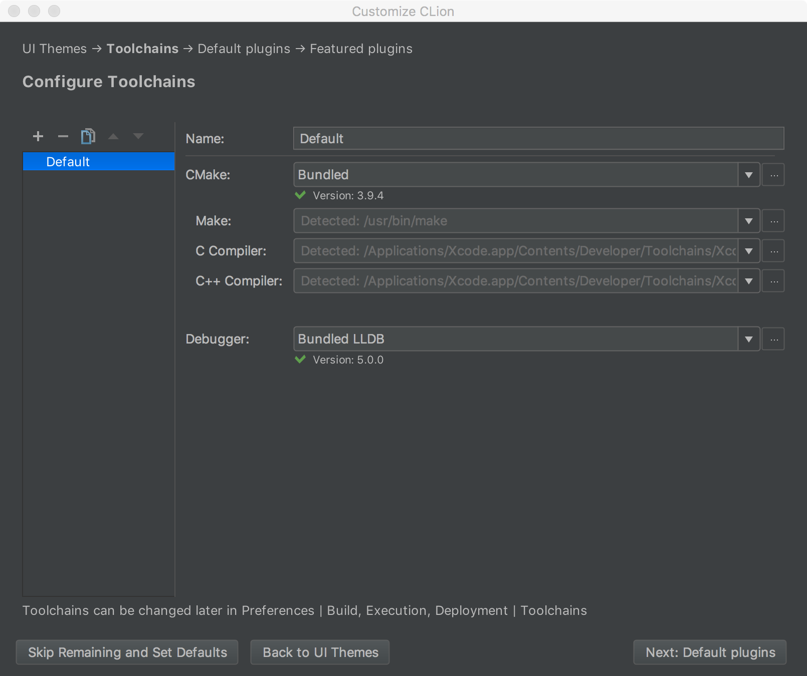This screenshot has height=676, width=807.
Task: Browse for Make executable via ellipsis button
Action: [x=773, y=221]
